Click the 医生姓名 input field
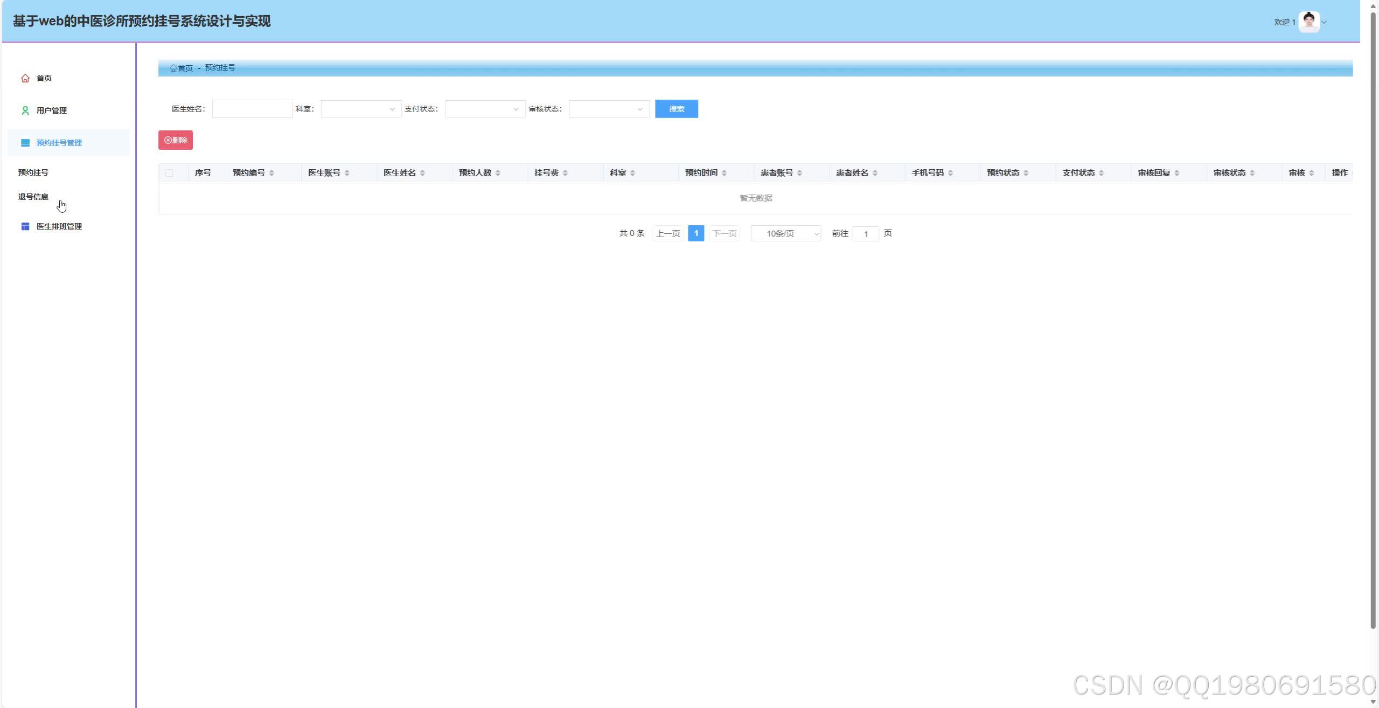Screen dimensions: 1379x708 point(252,109)
